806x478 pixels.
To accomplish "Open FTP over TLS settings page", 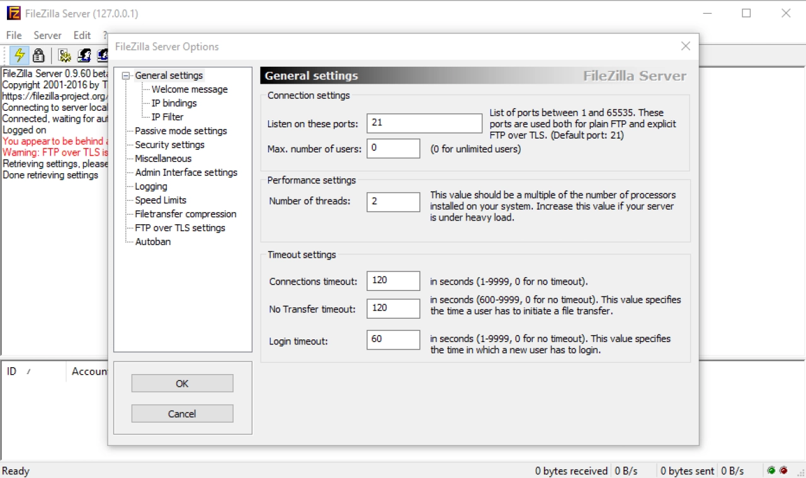I will tap(180, 228).
